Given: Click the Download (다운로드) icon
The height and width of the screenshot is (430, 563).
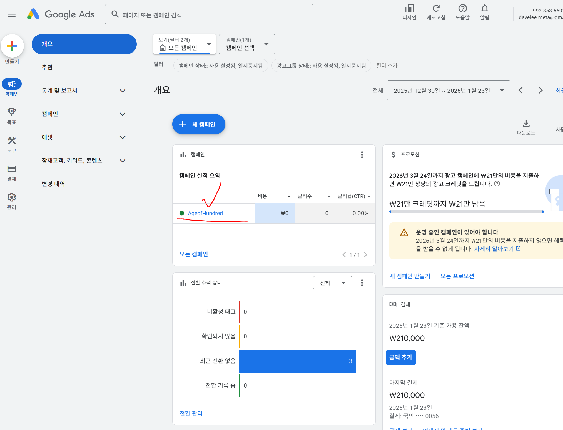Looking at the screenshot, I should (x=526, y=124).
